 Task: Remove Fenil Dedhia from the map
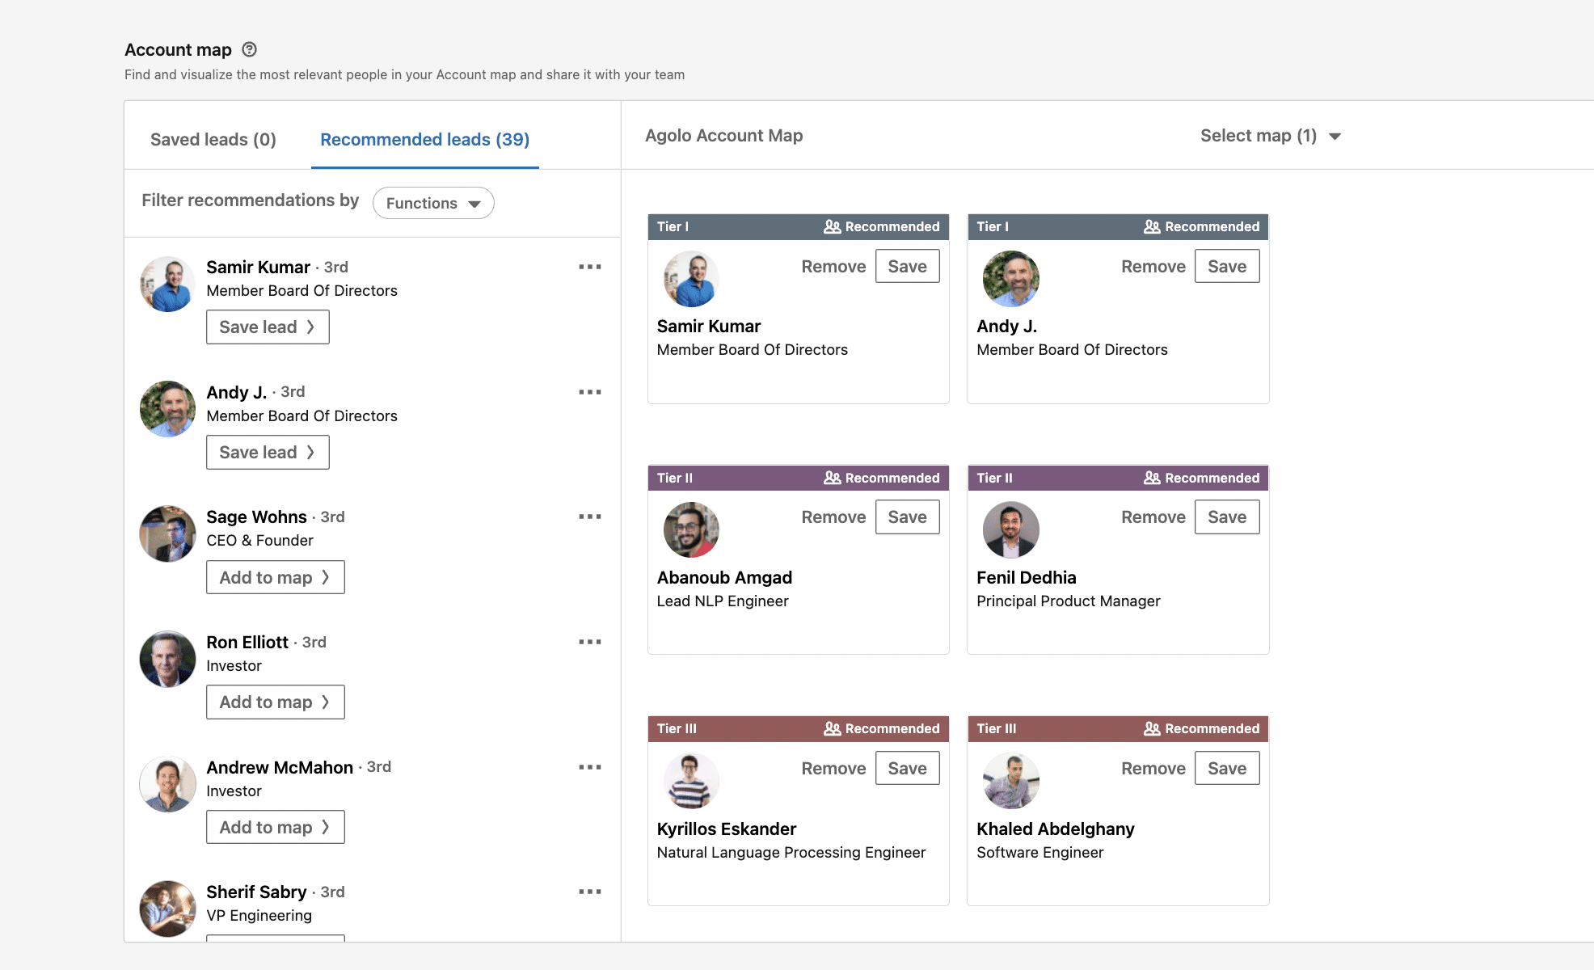1153,517
